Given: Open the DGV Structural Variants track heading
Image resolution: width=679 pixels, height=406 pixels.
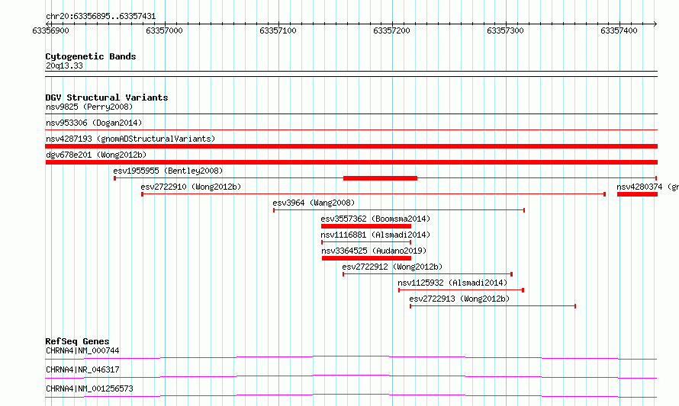Looking at the screenshot, I should tap(107, 98).
